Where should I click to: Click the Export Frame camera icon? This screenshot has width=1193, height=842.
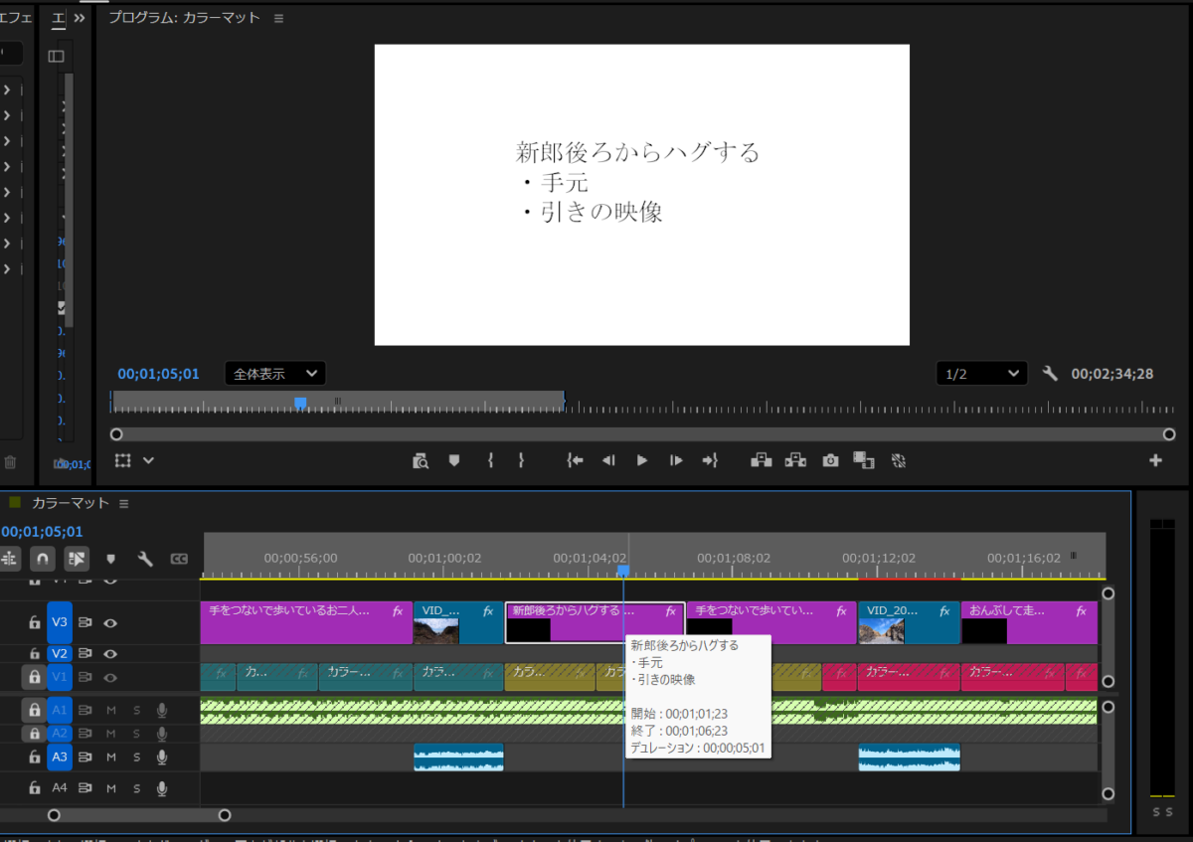[830, 460]
